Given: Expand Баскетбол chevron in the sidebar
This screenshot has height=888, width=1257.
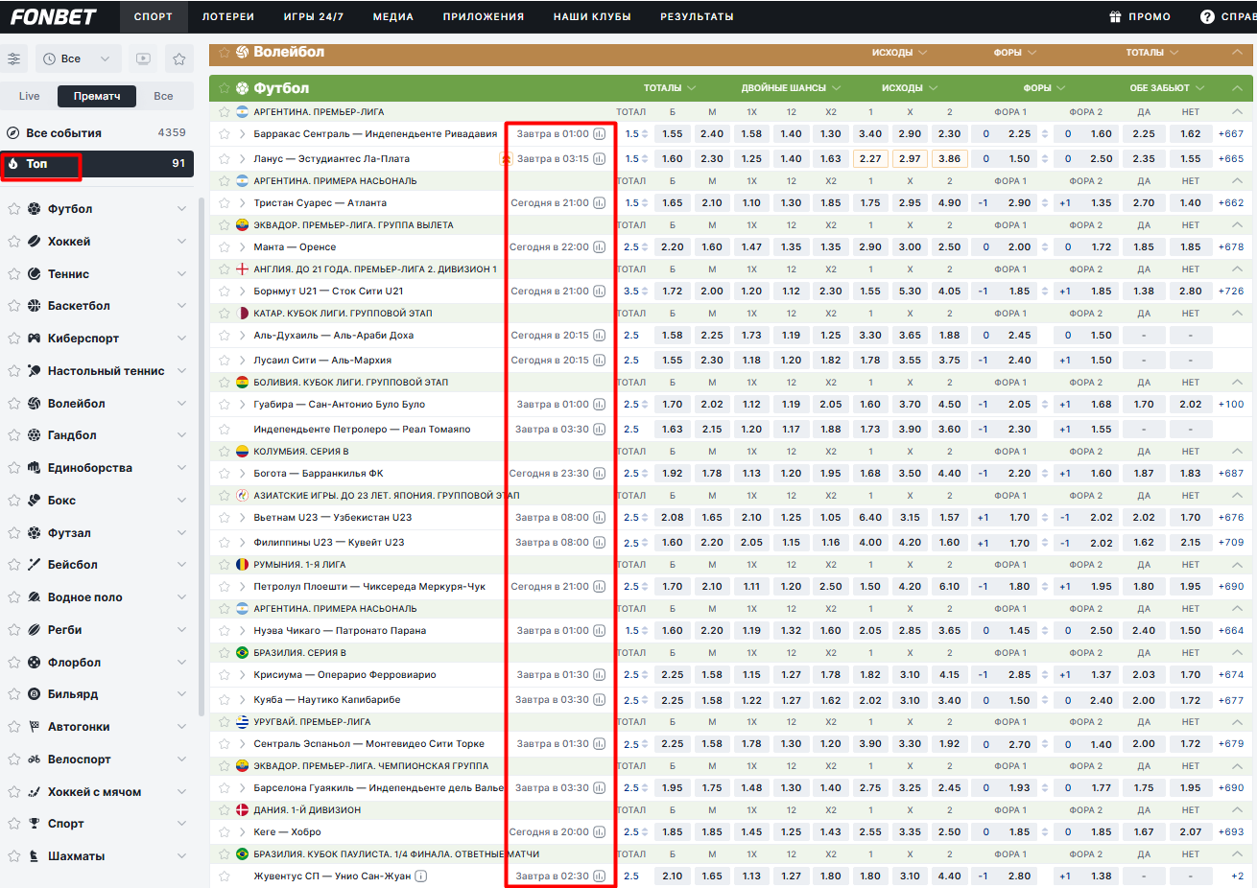Looking at the screenshot, I should pyautogui.click(x=181, y=306).
